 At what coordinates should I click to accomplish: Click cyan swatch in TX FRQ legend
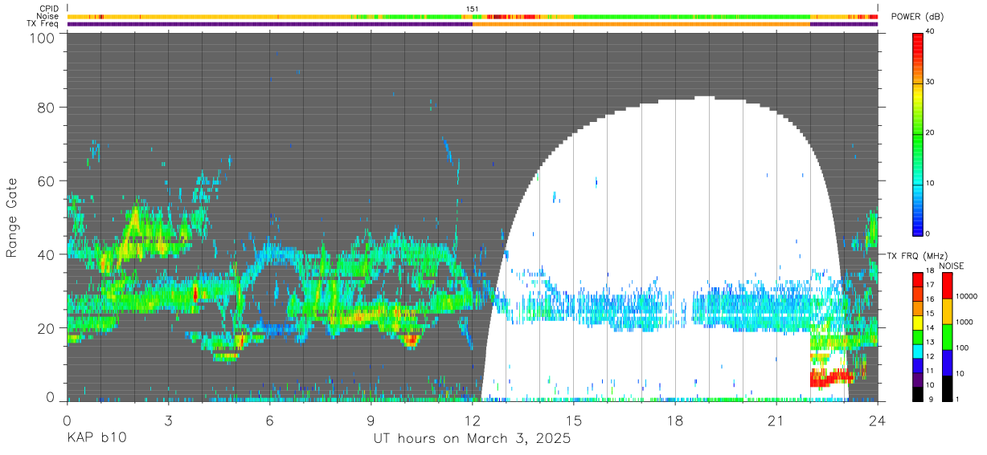(918, 351)
